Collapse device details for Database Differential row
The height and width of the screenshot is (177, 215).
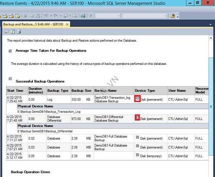(x=137, y=118)
